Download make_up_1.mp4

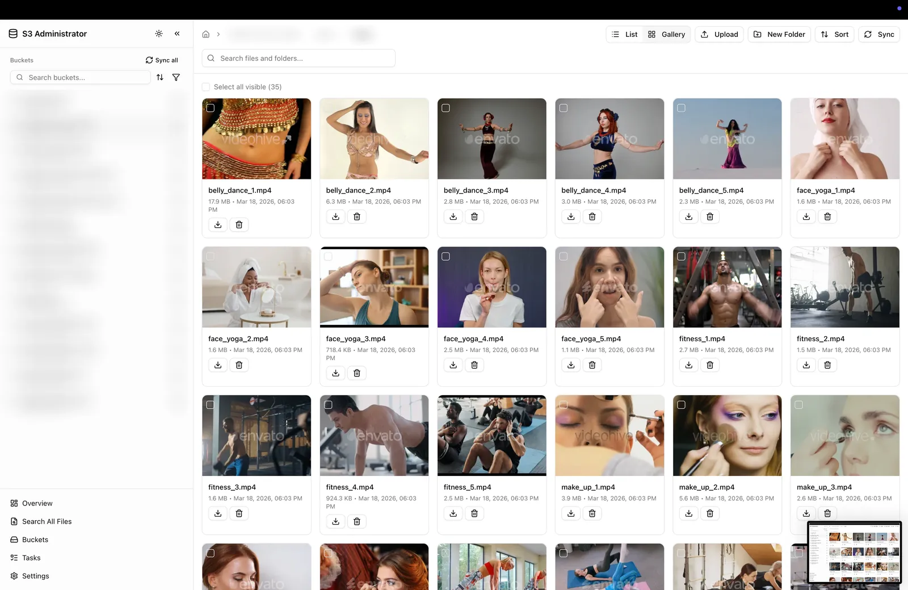pyautogui.click(x=571, y=513)
